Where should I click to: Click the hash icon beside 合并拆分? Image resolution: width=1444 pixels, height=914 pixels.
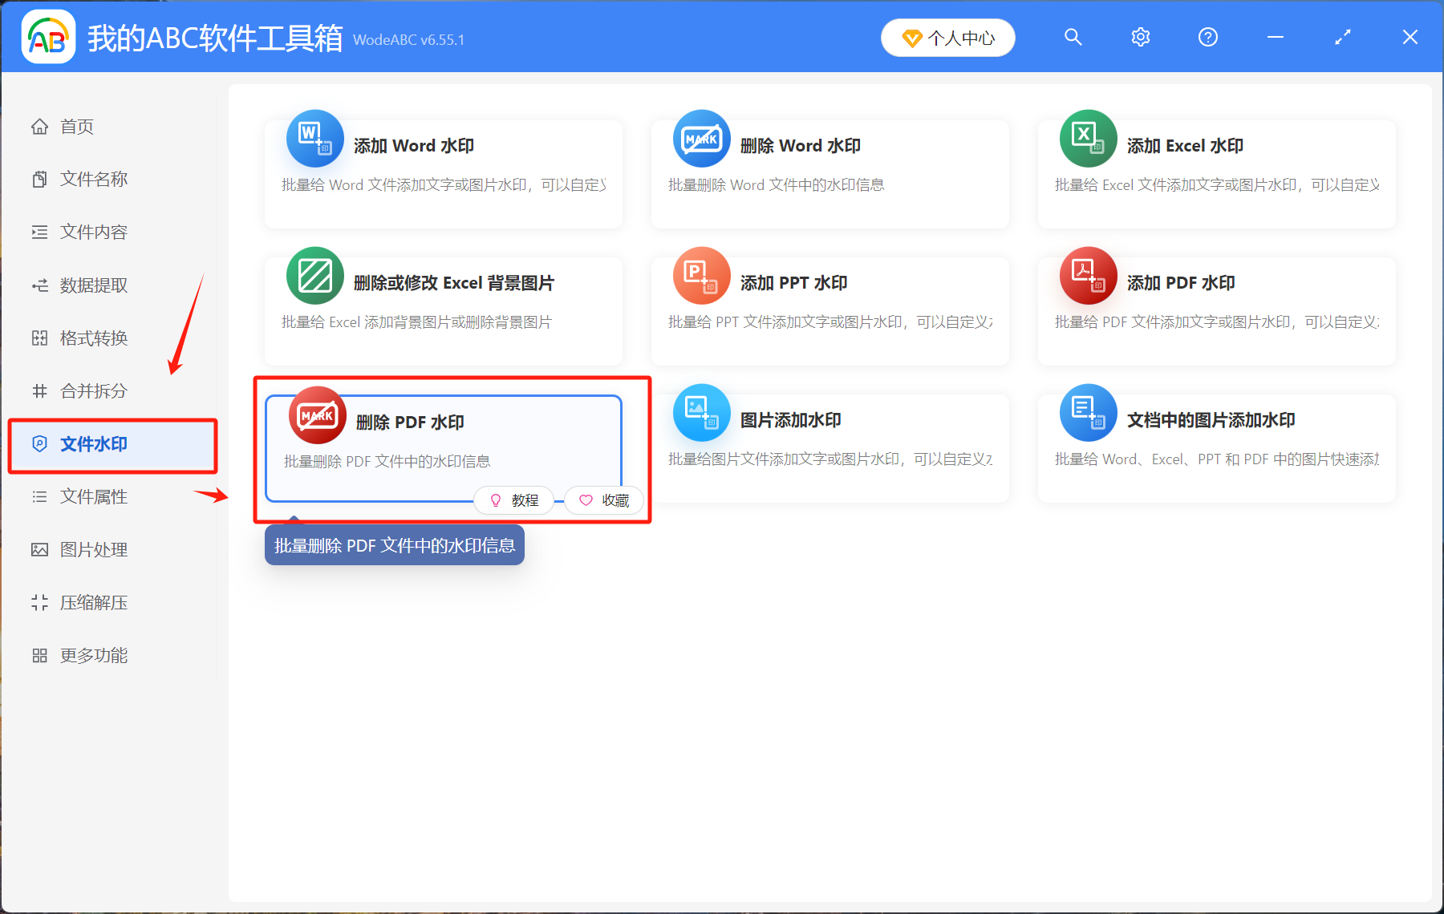tap(39, 391)
